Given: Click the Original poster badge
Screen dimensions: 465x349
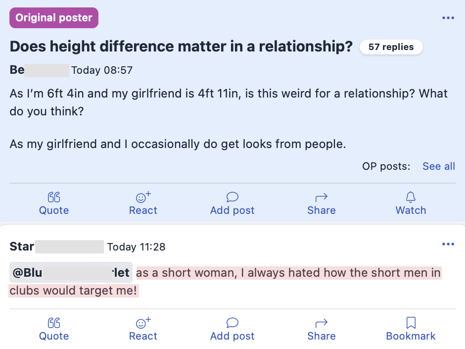Looking at the screenshot, I should click(x=53, y=17).
